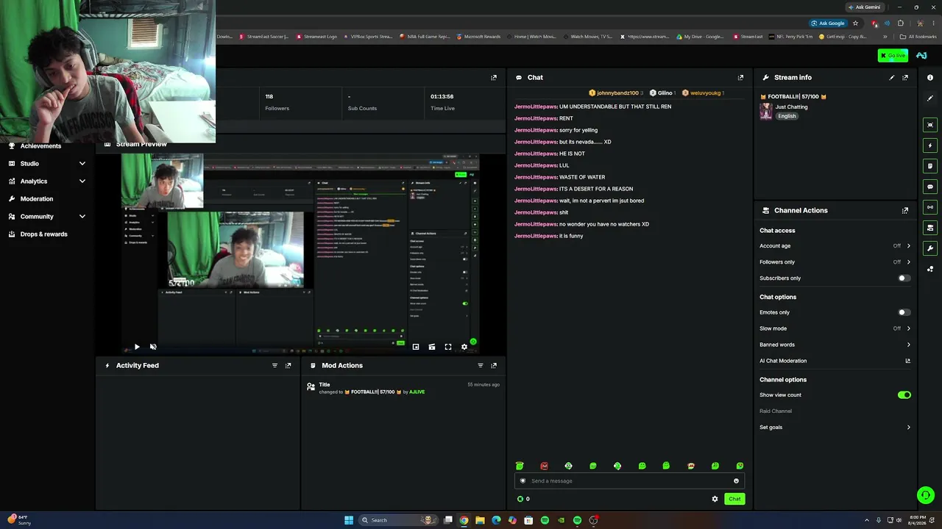Open the emoji picker in chat input
942x529 pixels.
(x=736, y=481)
